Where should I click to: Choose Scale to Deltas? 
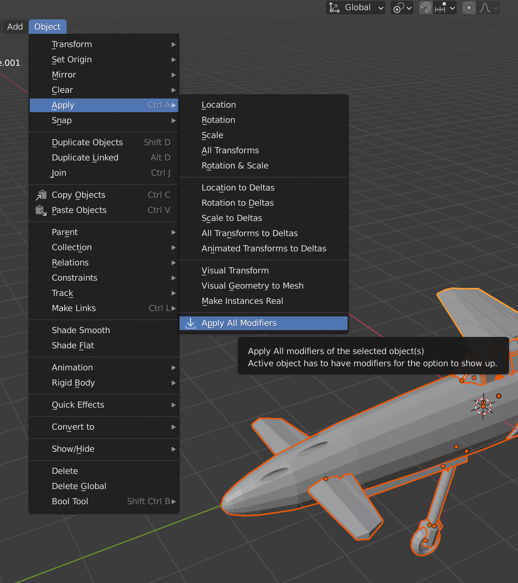point(264,218)
